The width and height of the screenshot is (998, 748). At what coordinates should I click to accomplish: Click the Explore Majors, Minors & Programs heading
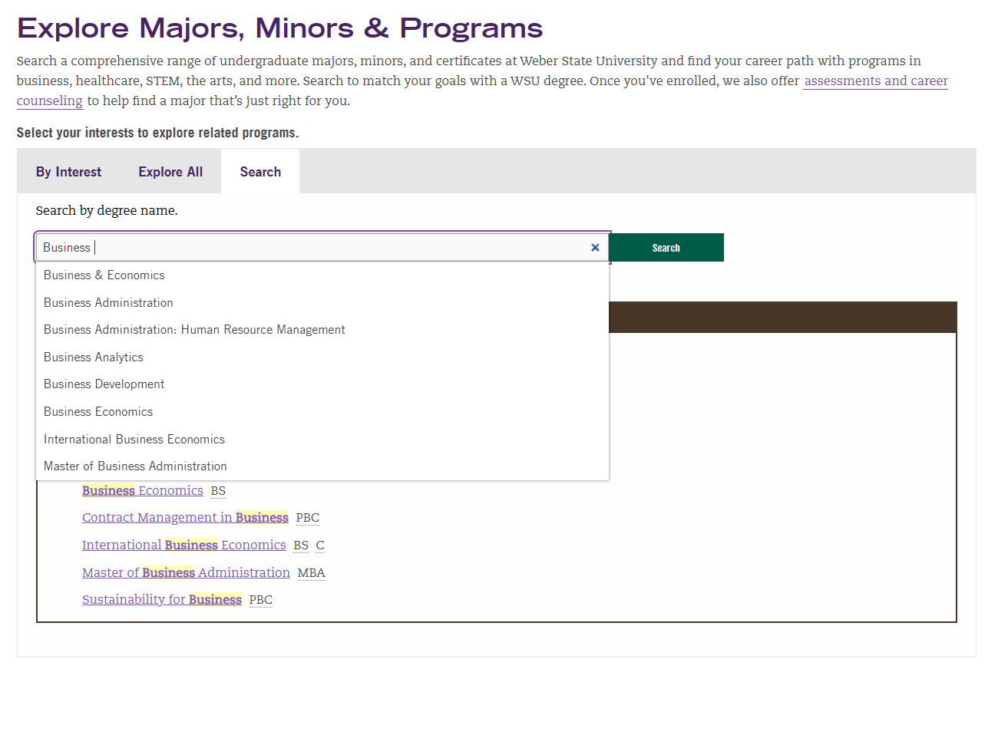coord(280,28)
